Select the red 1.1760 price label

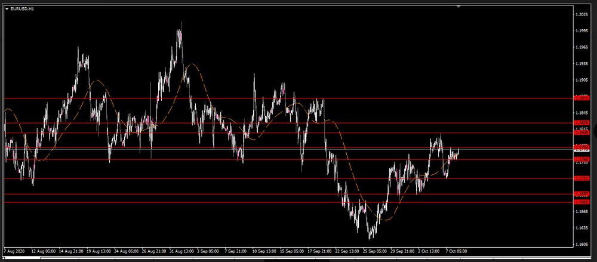581,159
